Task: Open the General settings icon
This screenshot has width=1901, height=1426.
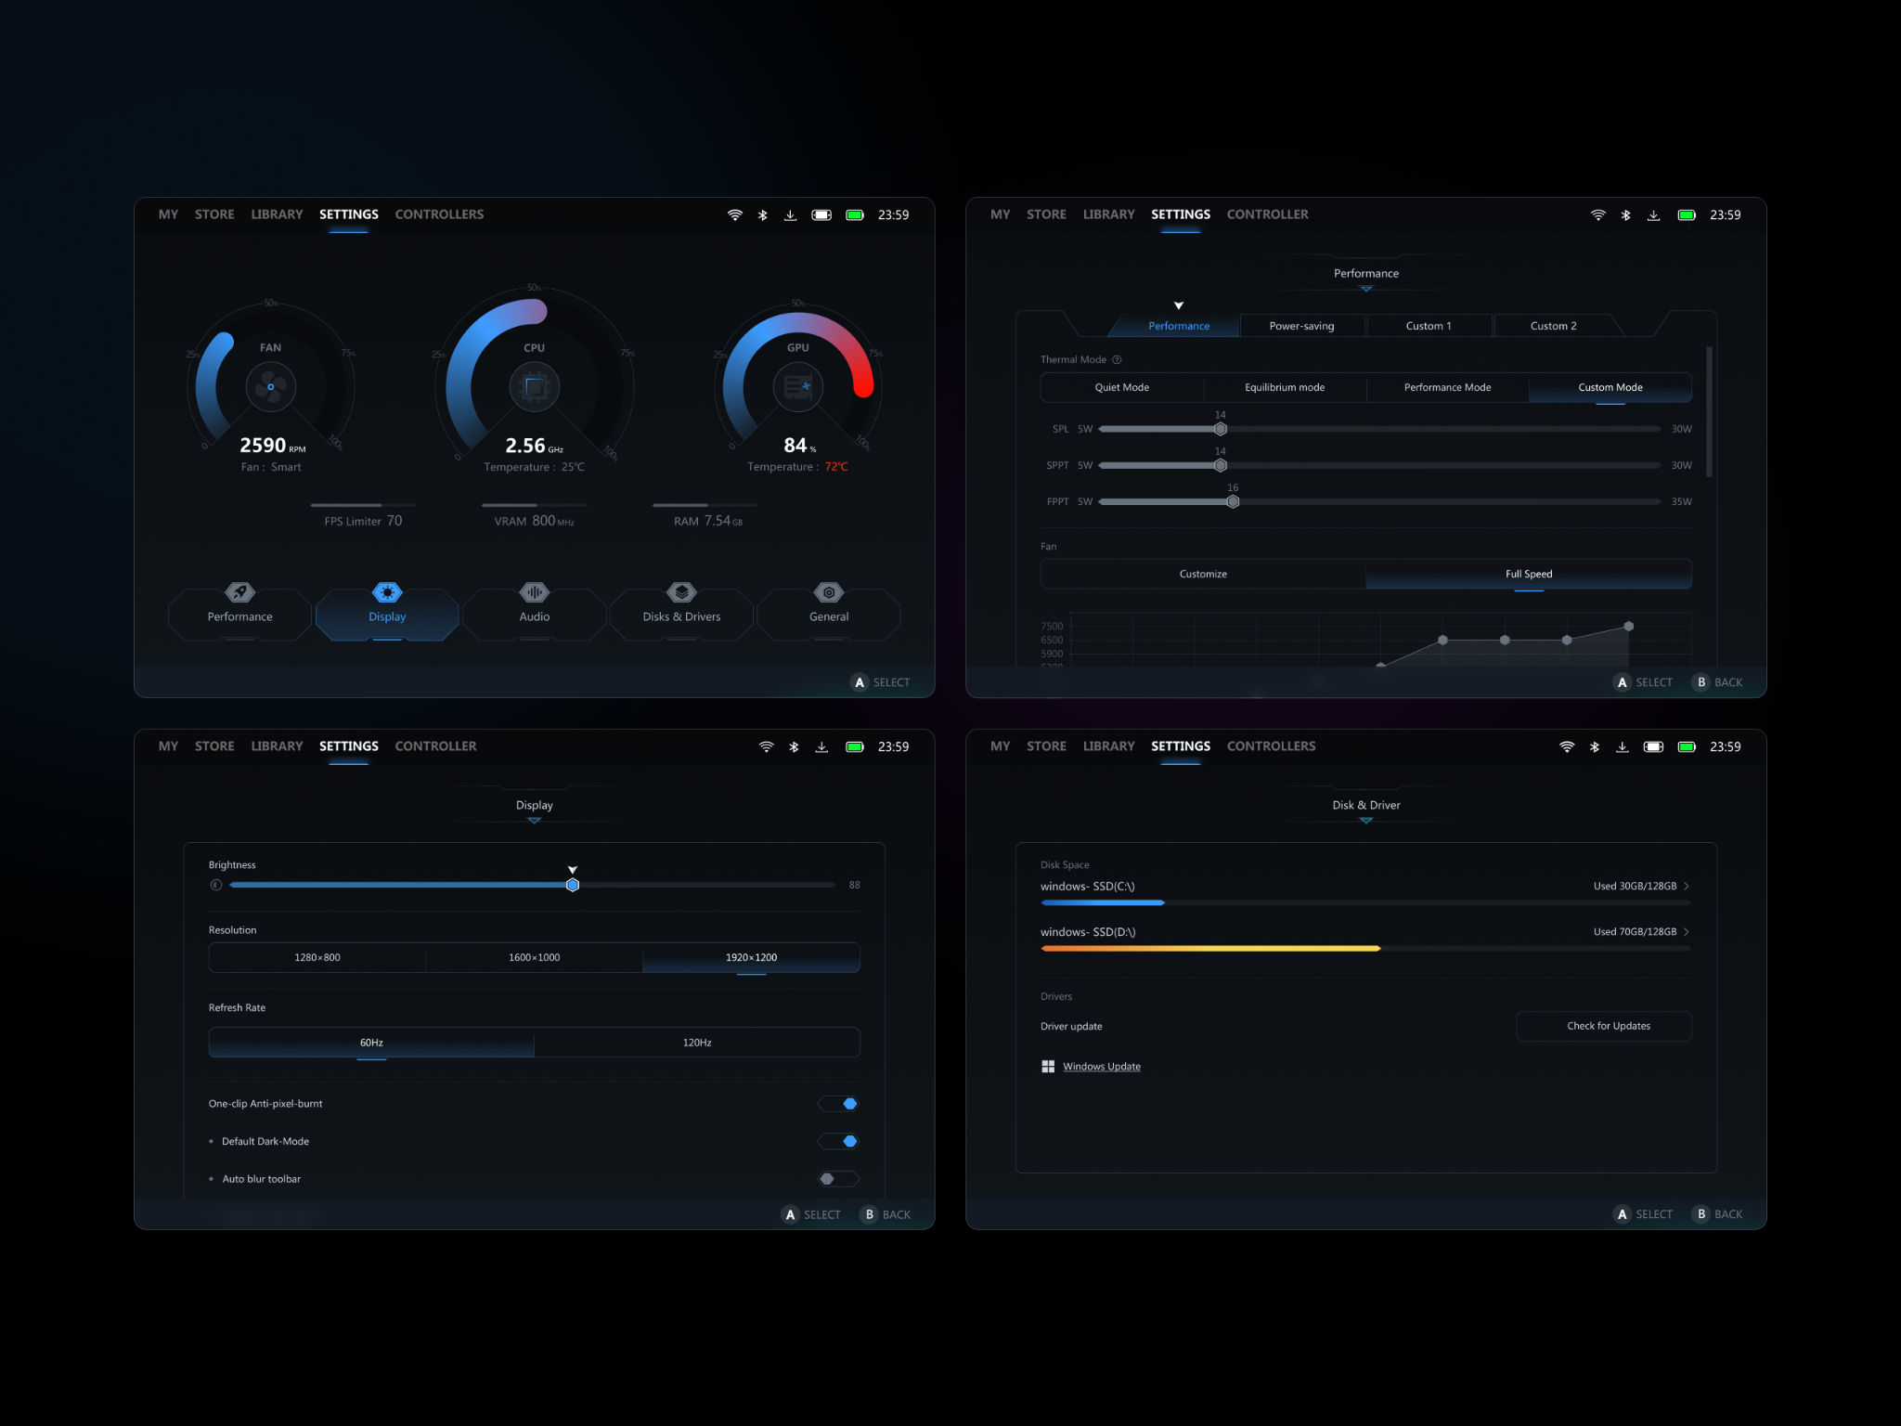Action: pos(828,592)
